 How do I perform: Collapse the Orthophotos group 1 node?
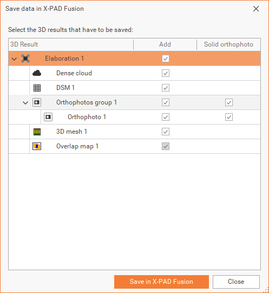[x=25, y=103]
